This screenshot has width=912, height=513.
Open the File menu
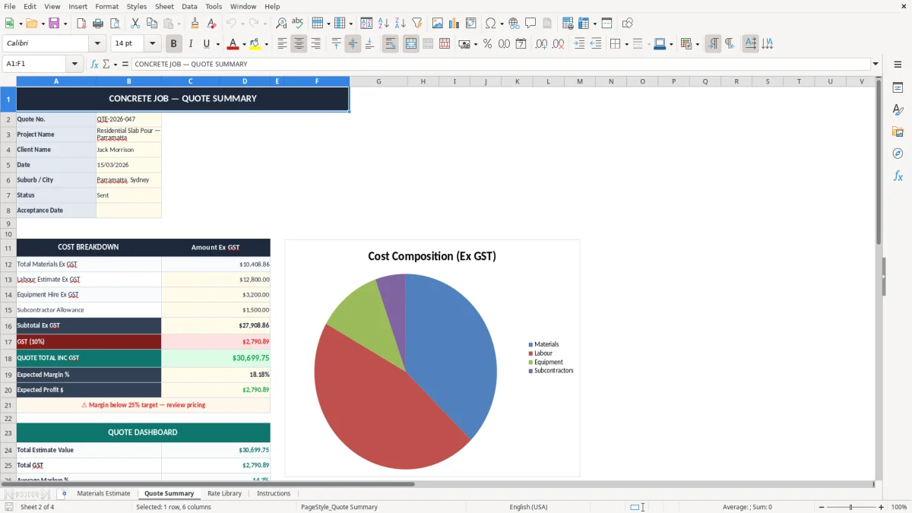pyautogui.click(x=9, y=6)
